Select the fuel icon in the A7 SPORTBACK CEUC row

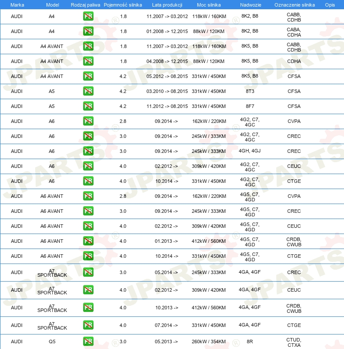click(88, 290)
